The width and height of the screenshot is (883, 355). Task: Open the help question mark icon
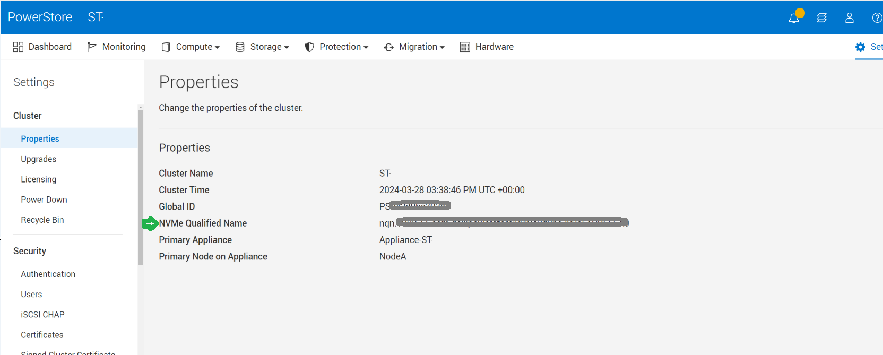pos(877,18)
